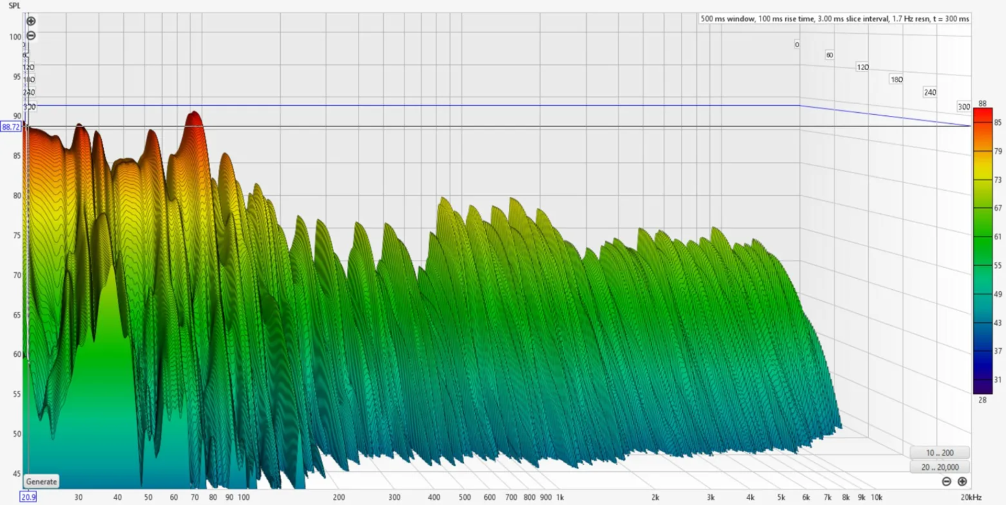Click the 180 ms time axis label on right
The image size is (1006, 505).
click(x=896, y=80)
